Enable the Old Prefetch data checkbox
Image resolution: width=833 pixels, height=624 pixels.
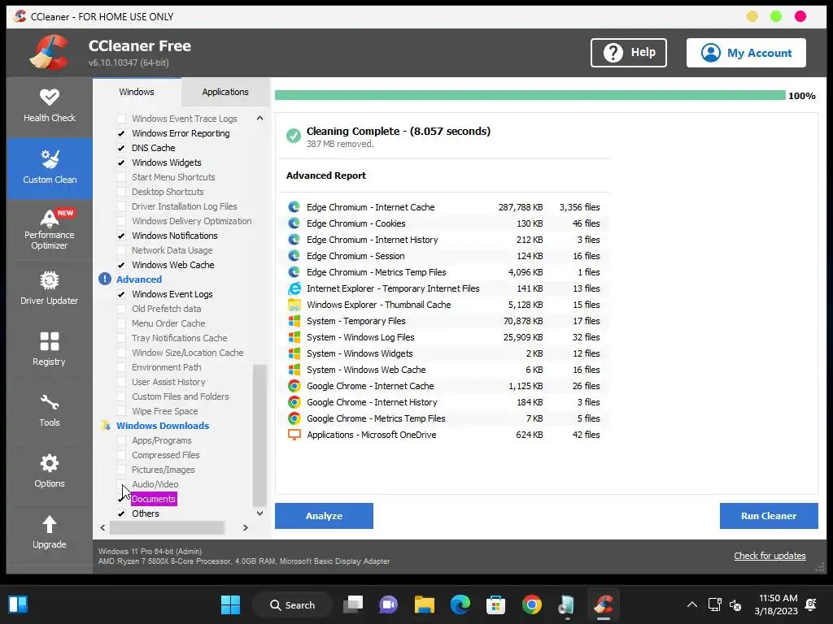(x=121, y=309)
